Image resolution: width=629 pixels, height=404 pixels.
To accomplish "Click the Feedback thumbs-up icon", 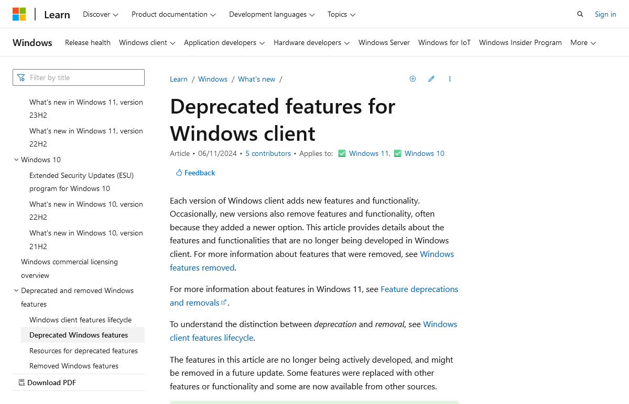I will (x=179, y=173).
